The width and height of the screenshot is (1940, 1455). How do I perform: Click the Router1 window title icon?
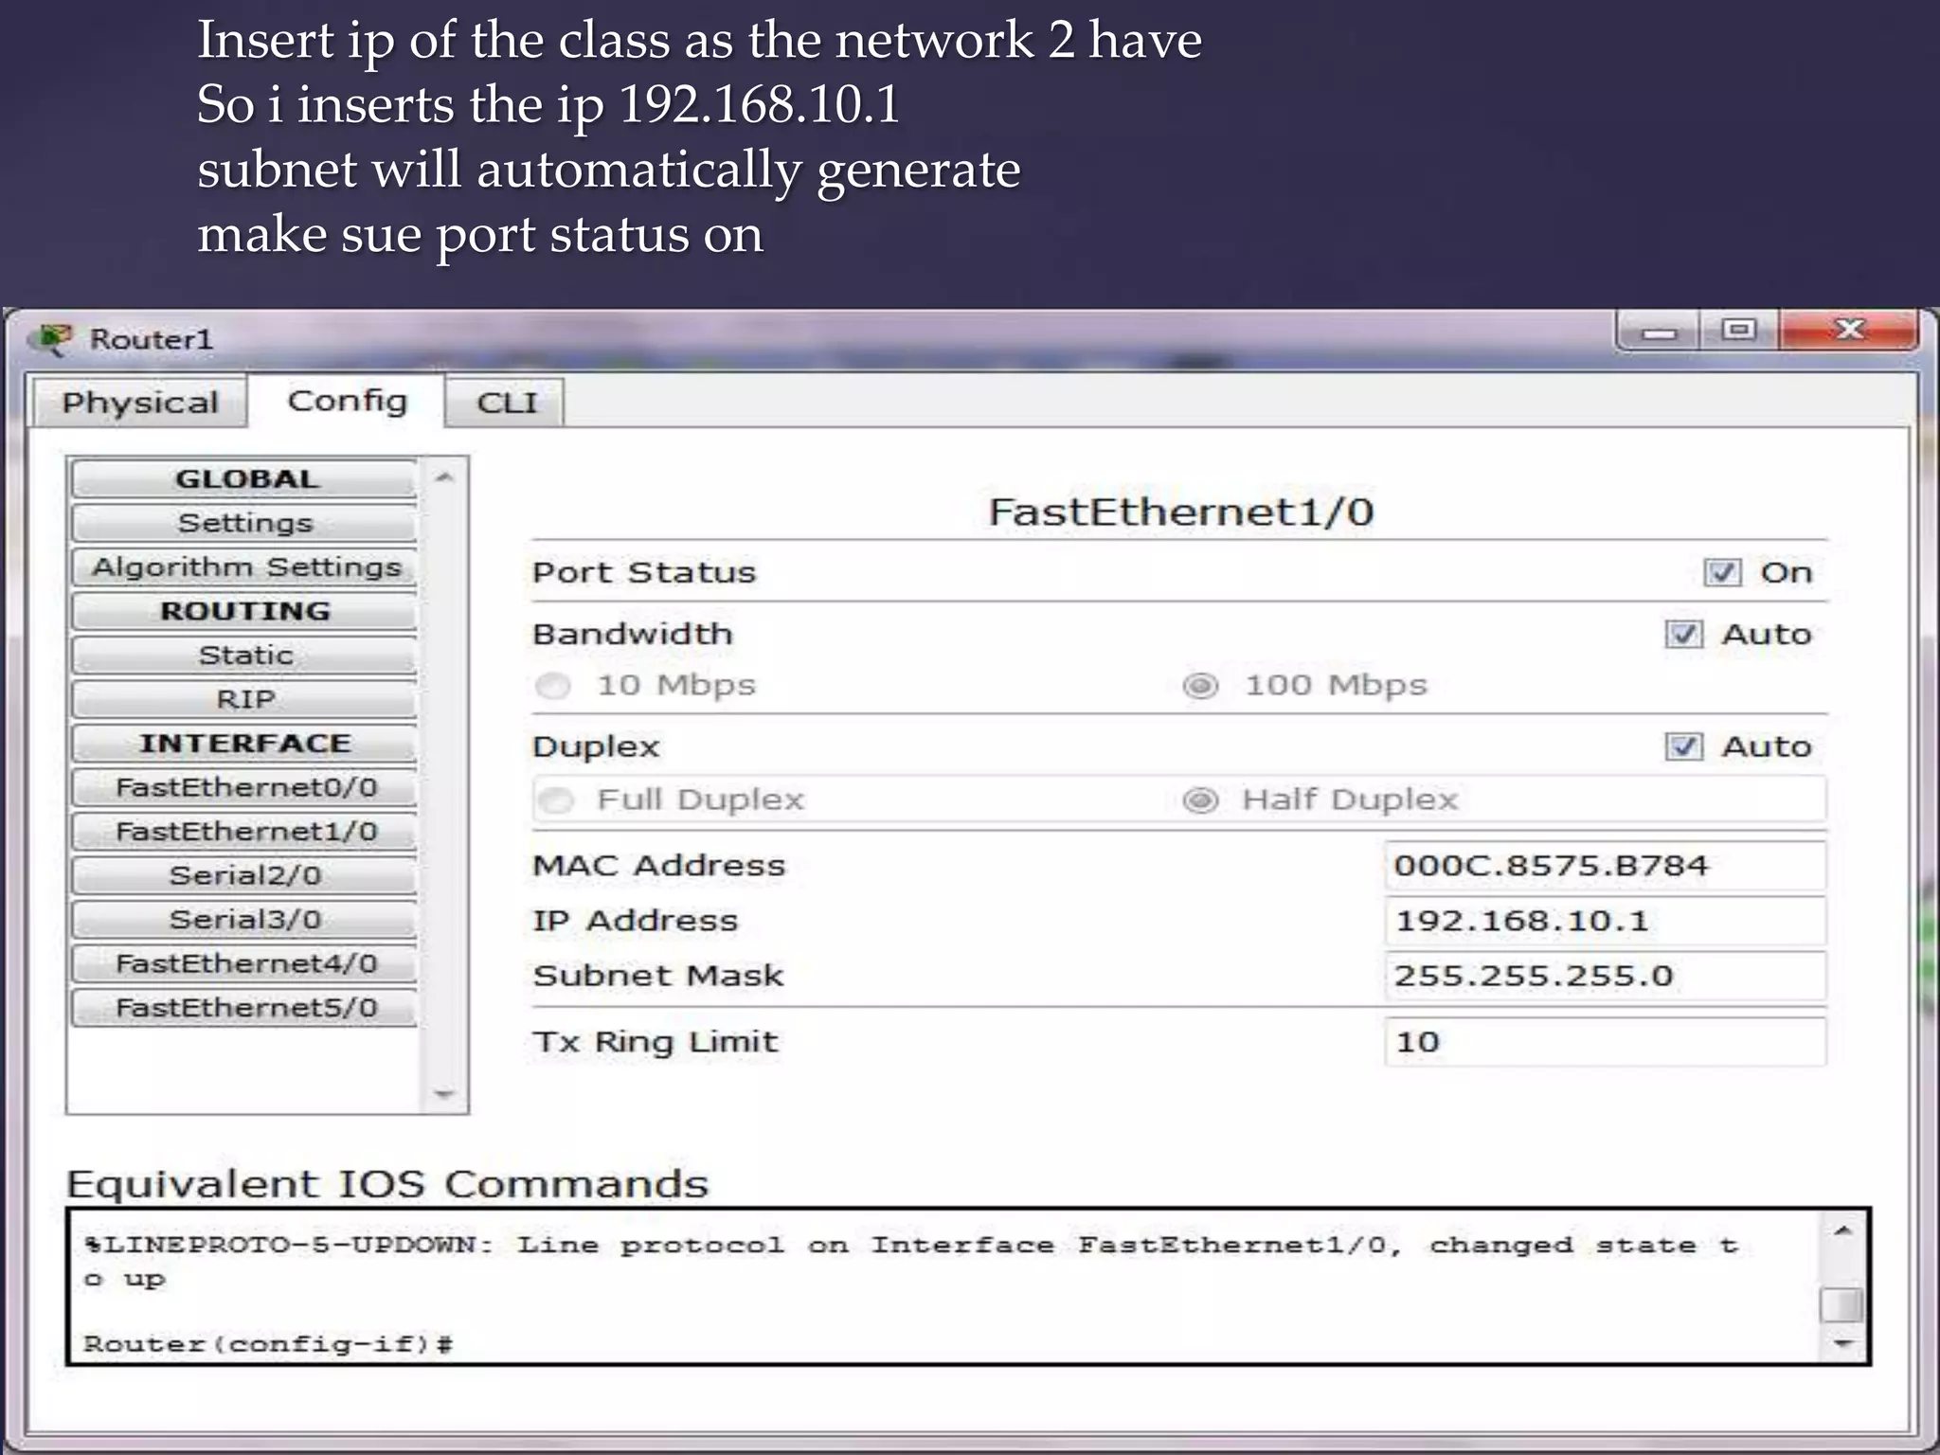tap(51, 339)
